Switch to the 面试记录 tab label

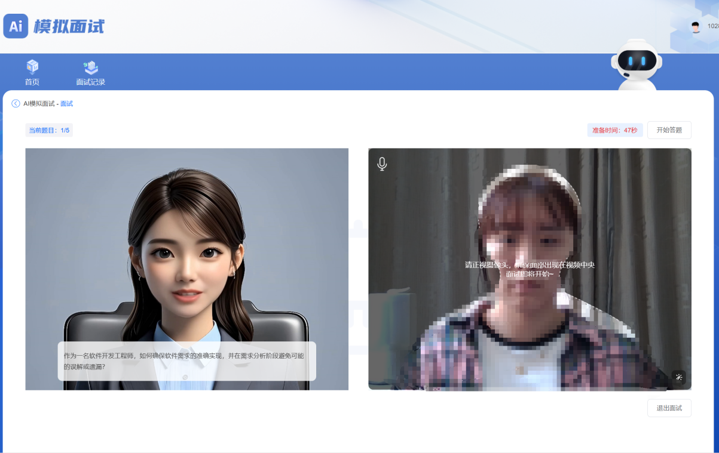(91, 82)
